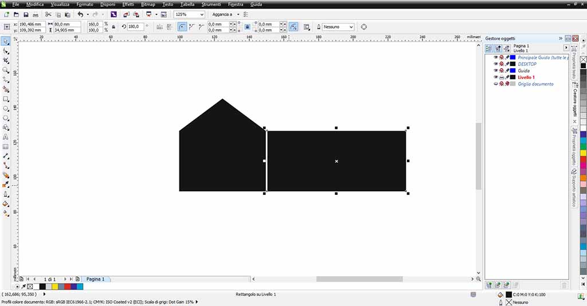Screen dimensions: 587x306
Task: Select the Rectangle tool in the toolbox
Action: point(6,99)
